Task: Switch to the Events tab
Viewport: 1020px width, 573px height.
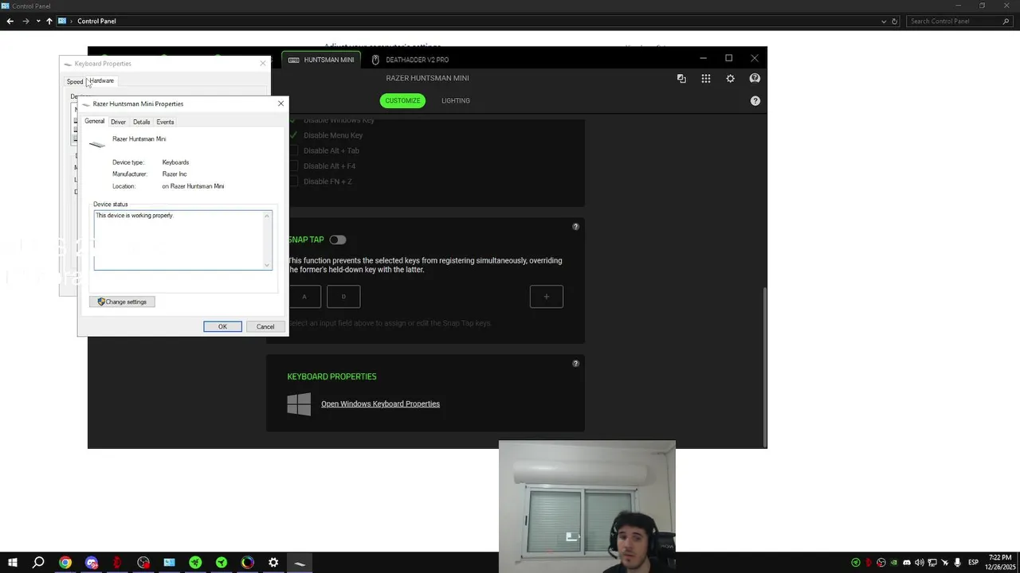Action: pyautogui.click(x=165, y=122)
